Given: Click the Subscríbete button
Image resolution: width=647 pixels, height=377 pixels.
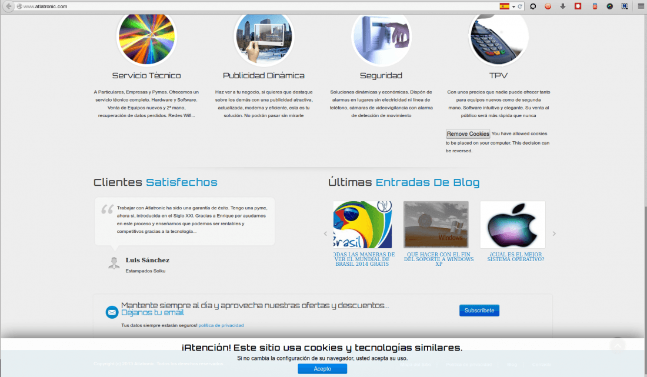Looking at the screenshot, I should 479,311.
